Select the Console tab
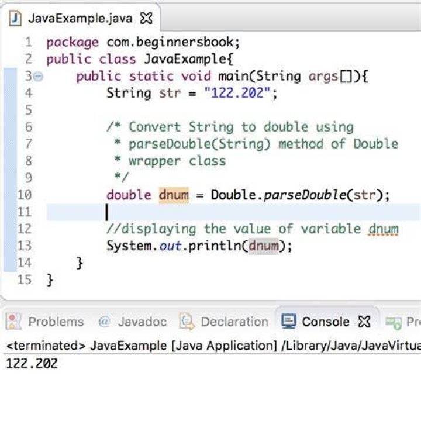 coord(326,322)
